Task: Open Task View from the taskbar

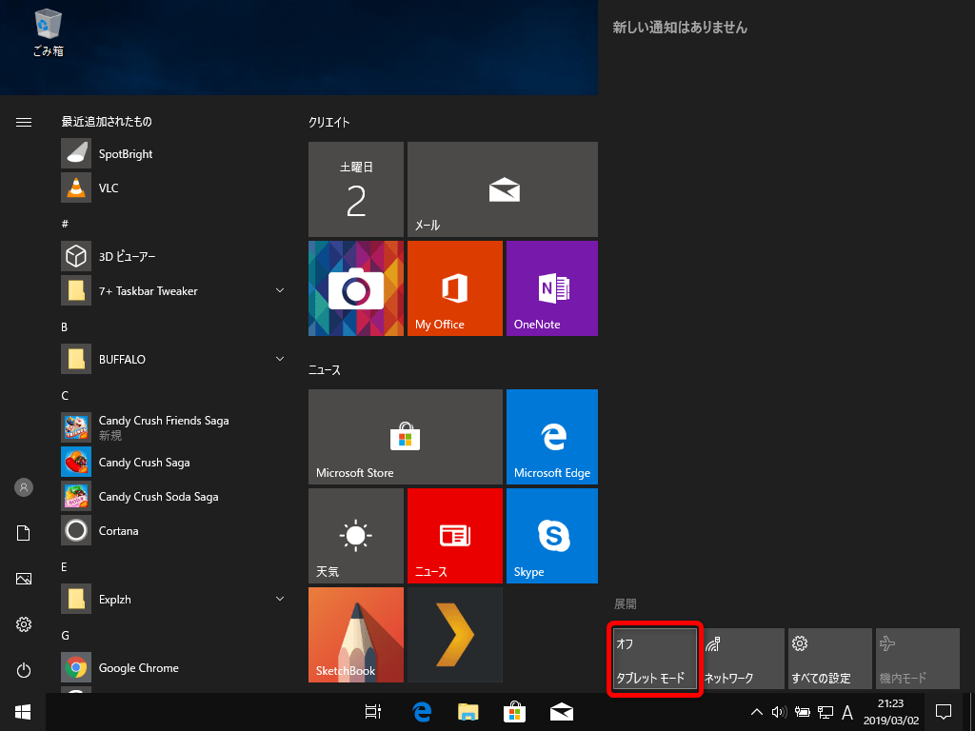Action: point(372,711)
